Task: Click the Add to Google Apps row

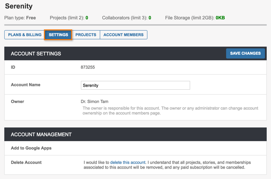Action: (31, 148)
